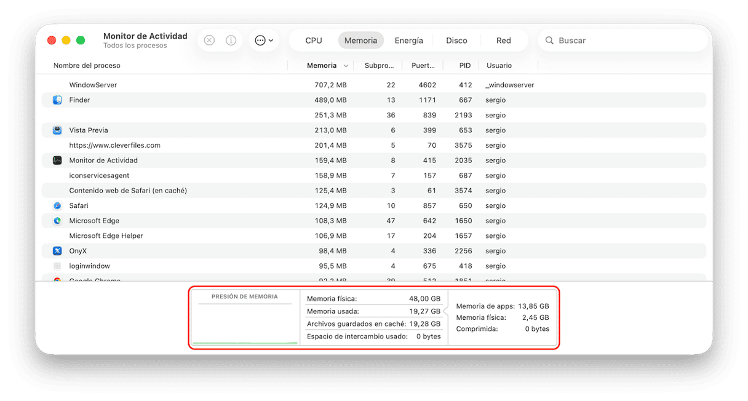Sort by Subprocesos column header

(x=379, y=65)
